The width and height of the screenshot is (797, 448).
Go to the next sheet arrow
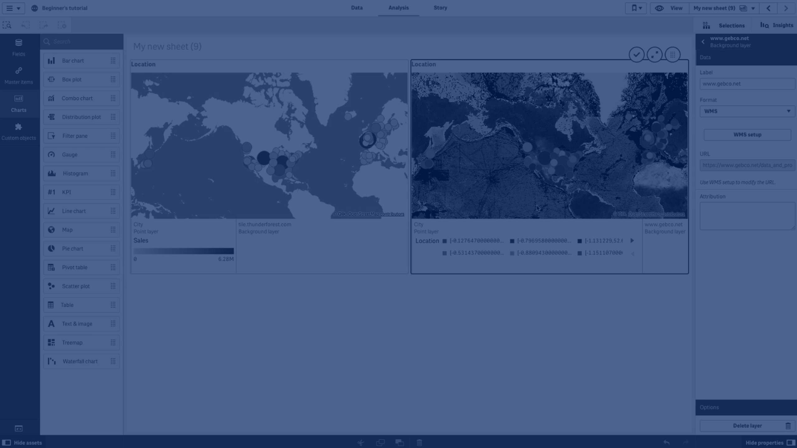786,8
